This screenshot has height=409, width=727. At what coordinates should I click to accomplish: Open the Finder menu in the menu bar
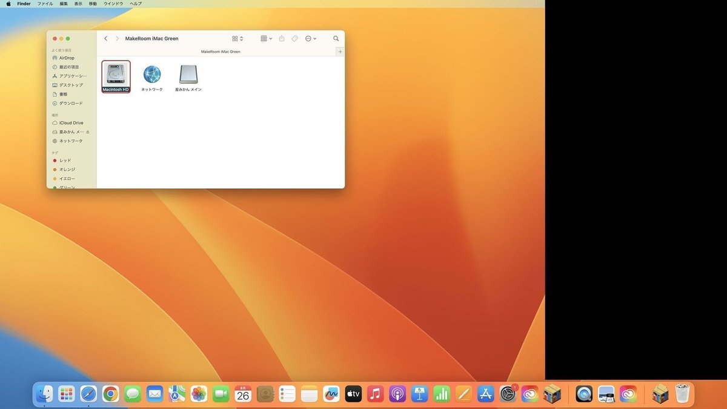pos(24,4)
